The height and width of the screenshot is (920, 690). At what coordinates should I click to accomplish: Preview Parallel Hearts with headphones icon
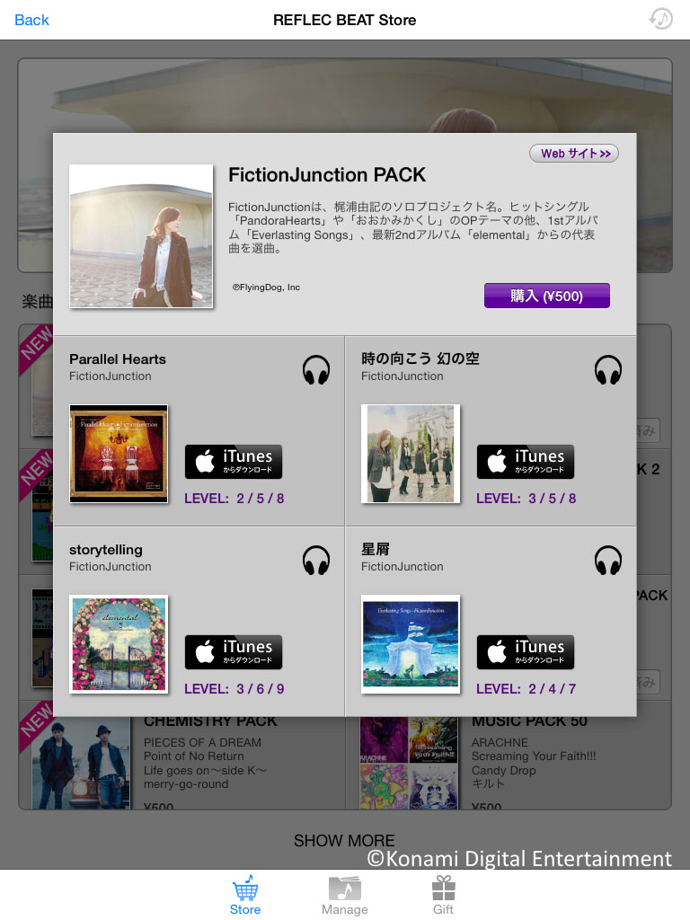tap(315, 370)
